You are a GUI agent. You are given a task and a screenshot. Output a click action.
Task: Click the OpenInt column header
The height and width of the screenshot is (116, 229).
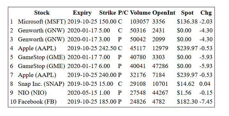(164, 13)
